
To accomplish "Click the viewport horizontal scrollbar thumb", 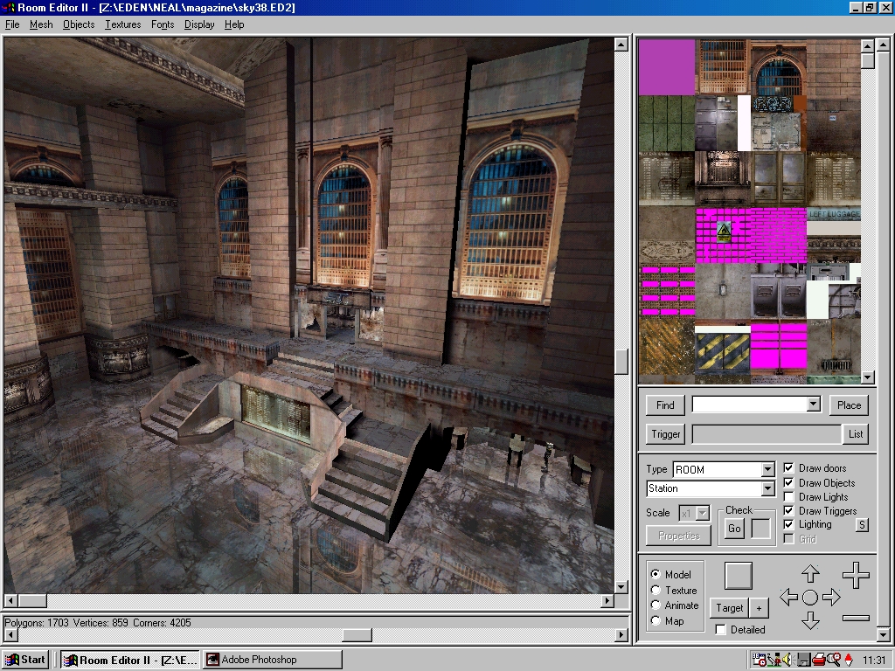I will point(32,600).
